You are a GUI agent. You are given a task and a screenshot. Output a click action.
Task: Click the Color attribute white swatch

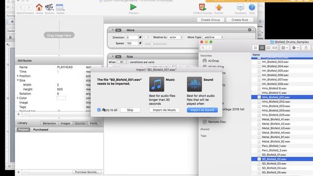(x=61, y=98)
